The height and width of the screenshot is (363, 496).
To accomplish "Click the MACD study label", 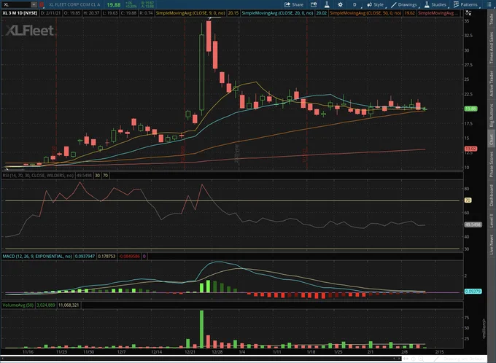I will [x=37, y=256].
